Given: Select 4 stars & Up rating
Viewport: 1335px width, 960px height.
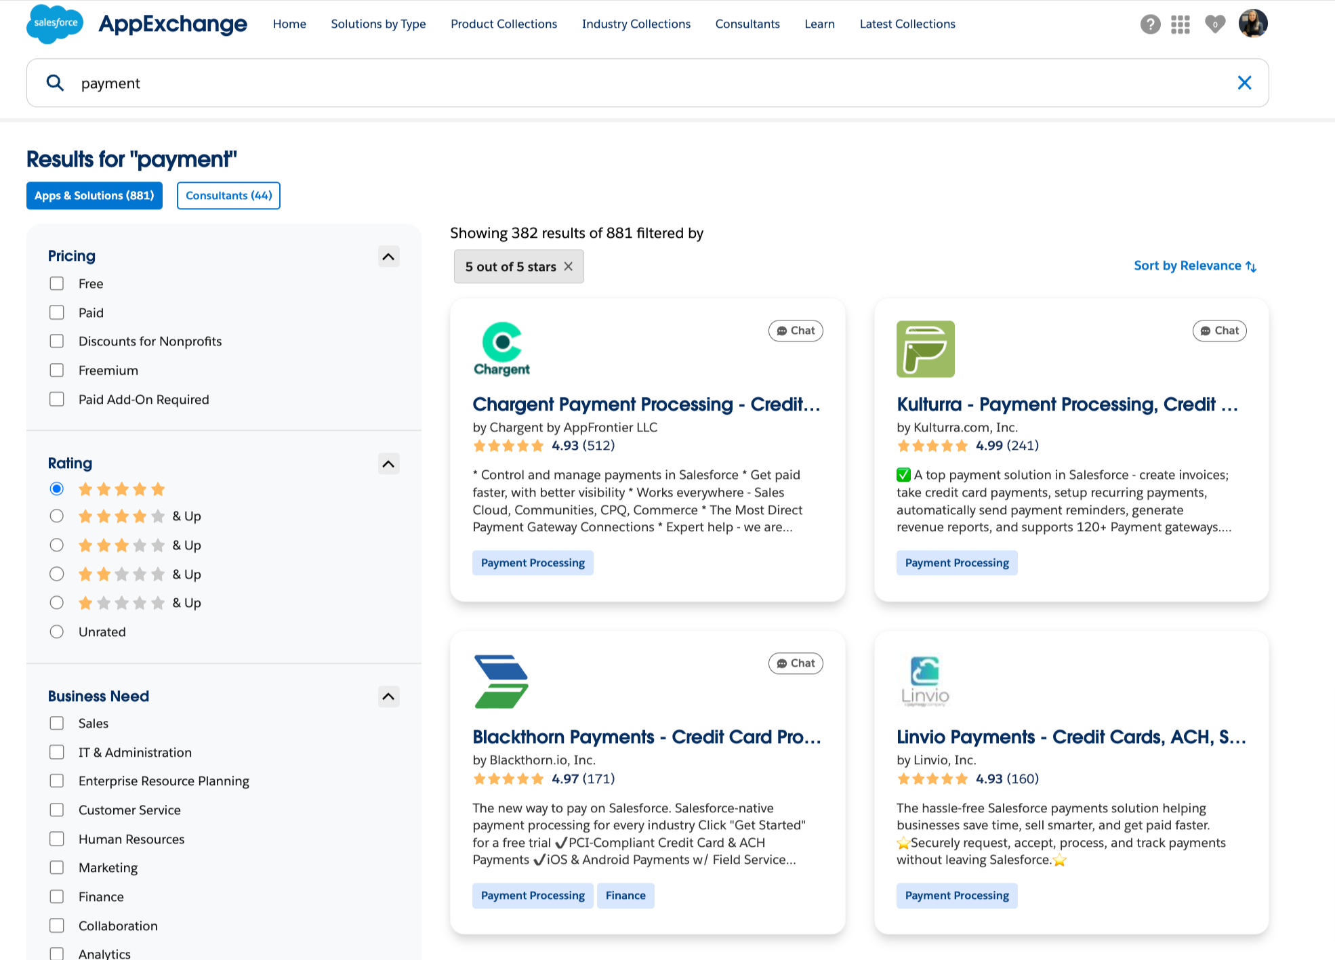Looking at the screenshot, I should (57, 516).
